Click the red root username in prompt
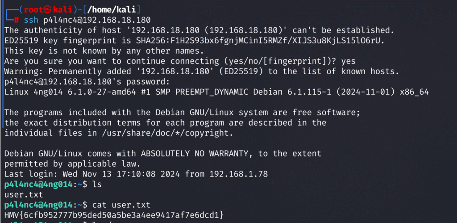This screenshot has width=457, height=223. 34,10
